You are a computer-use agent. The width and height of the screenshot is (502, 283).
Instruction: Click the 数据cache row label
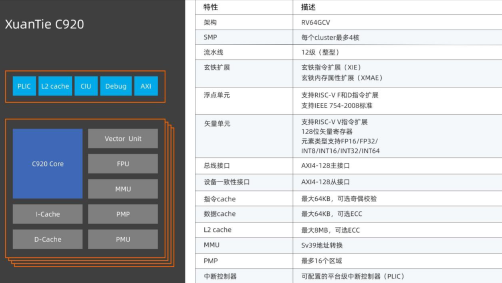pos(220,214)
